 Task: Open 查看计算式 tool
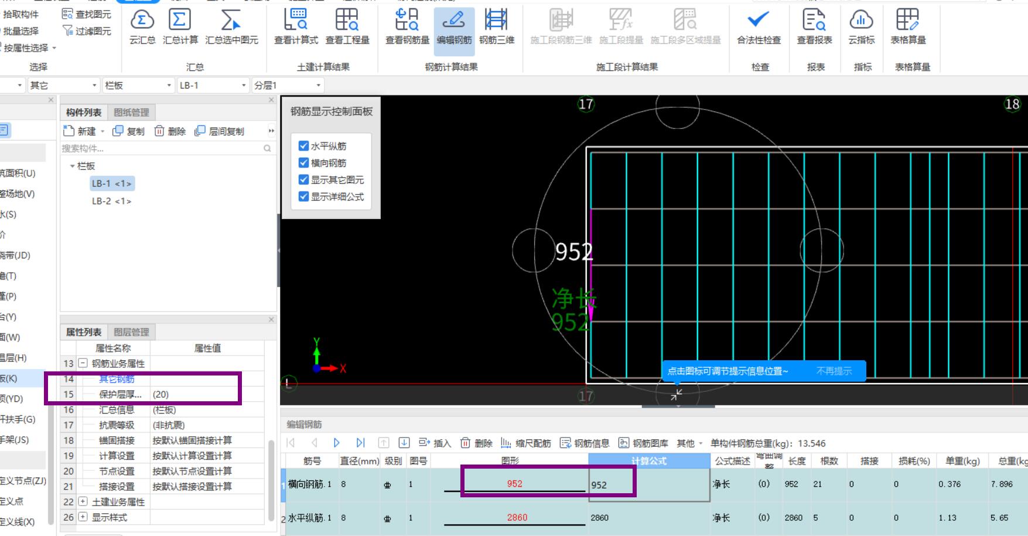pyautogui.click(x=296, y=27)
